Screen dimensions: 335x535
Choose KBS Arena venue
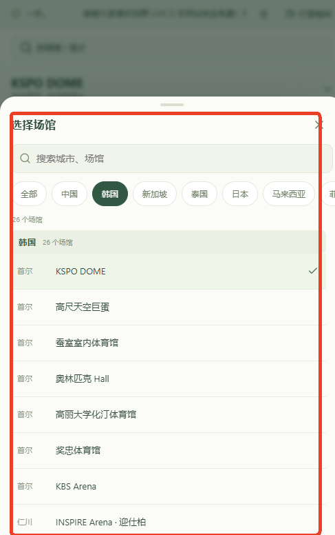169,487
